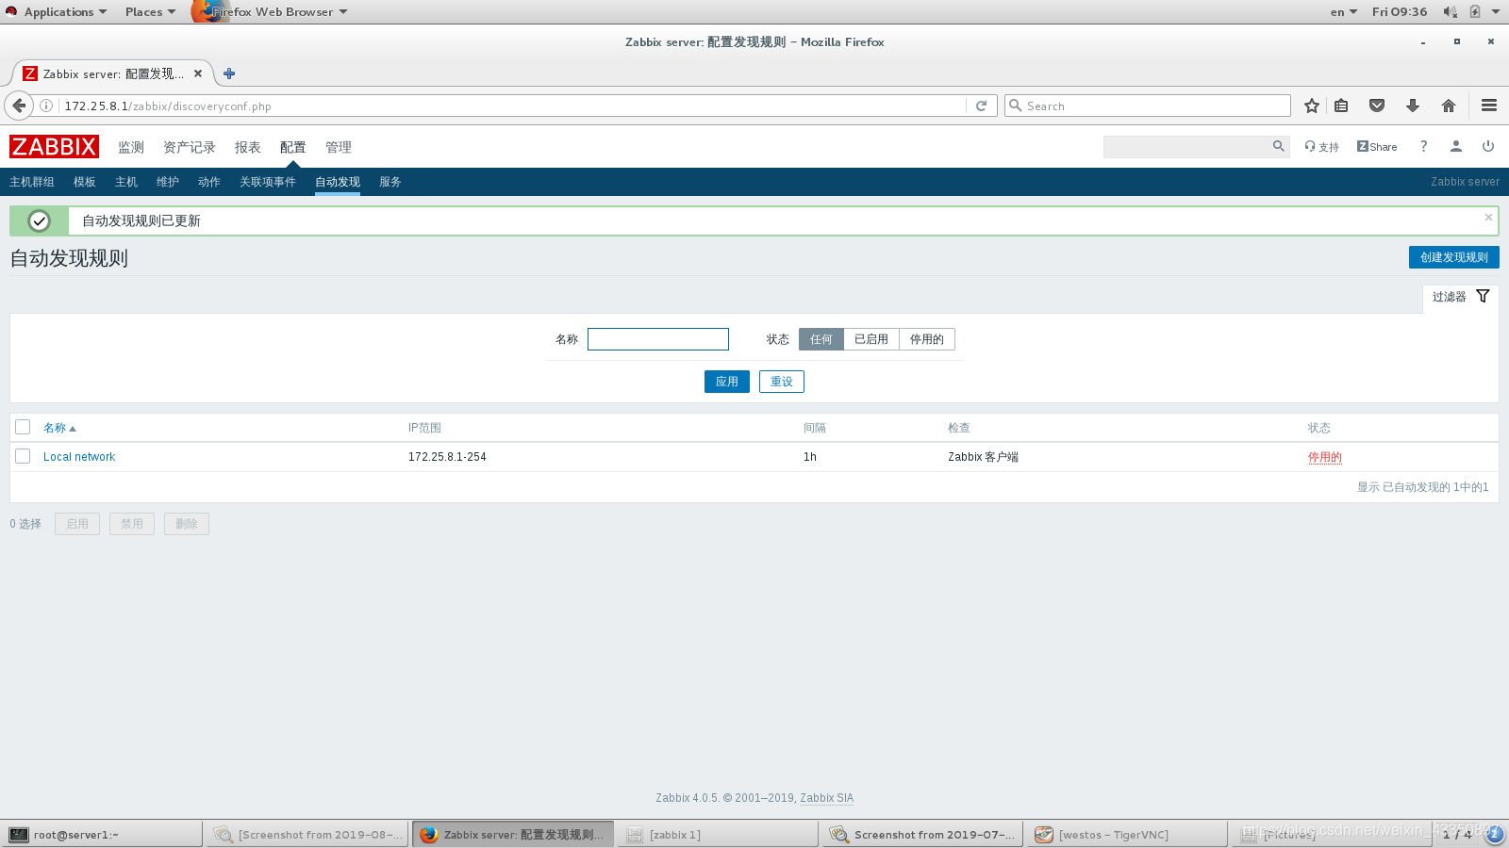Viewport: 1509px width, 848px height.
Task: Switch to [zabbix 1] window in taskbar
Action: 718,834
